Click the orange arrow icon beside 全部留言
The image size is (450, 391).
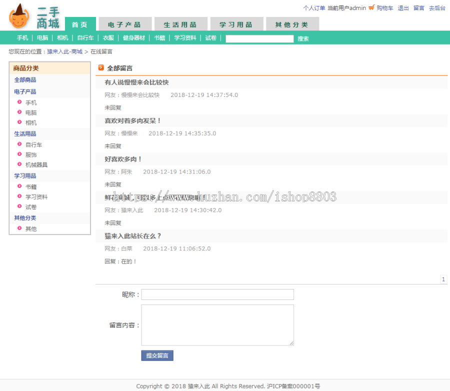coord(101,67)
